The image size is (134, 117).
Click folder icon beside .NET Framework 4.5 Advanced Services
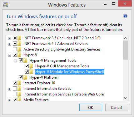click(19, 44)
